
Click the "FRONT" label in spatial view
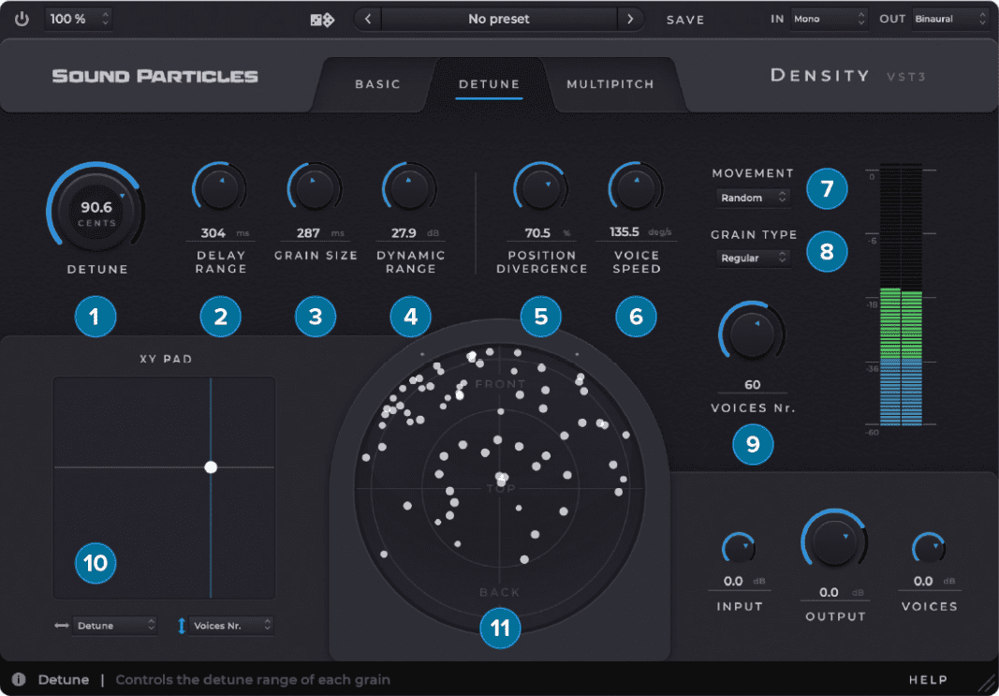pyautogui.click(x=500, y=384)
